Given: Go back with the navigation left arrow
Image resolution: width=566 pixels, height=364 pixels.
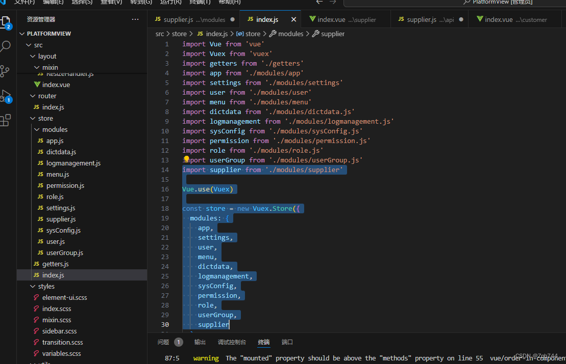Looking at the screenshot, I should coord(319,2).
